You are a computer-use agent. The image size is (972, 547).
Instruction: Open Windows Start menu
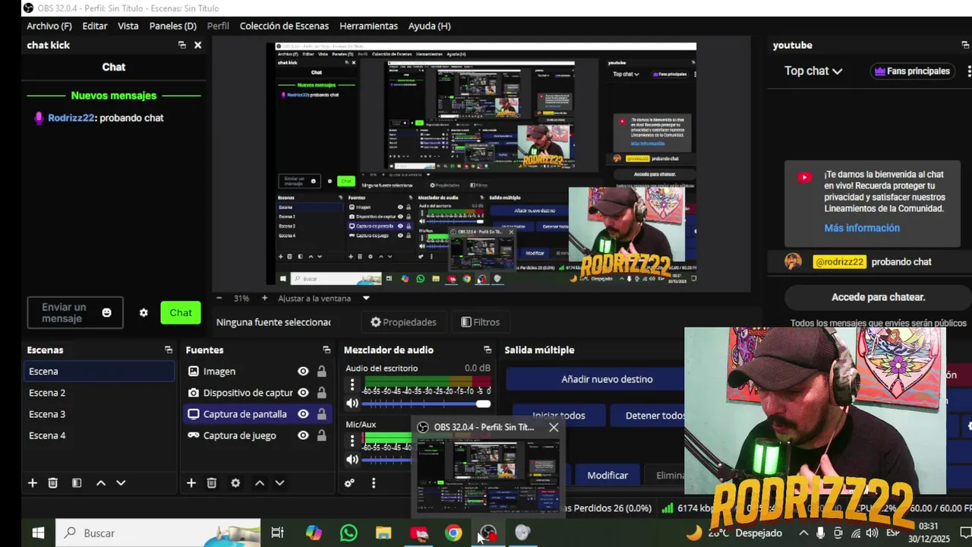[x=38, y=533]
